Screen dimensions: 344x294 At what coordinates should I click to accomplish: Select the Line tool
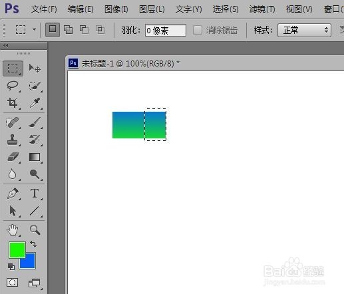[x=35, y=211]
